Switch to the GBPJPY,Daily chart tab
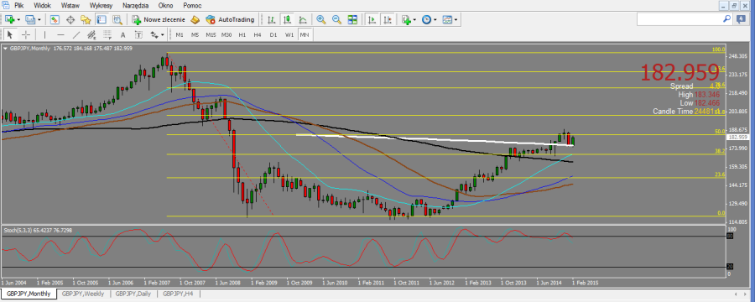 pyautogui.click(x=134, y=294)
